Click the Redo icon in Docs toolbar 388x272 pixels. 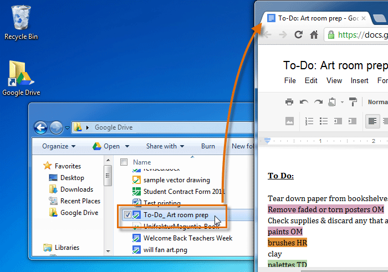318,102
